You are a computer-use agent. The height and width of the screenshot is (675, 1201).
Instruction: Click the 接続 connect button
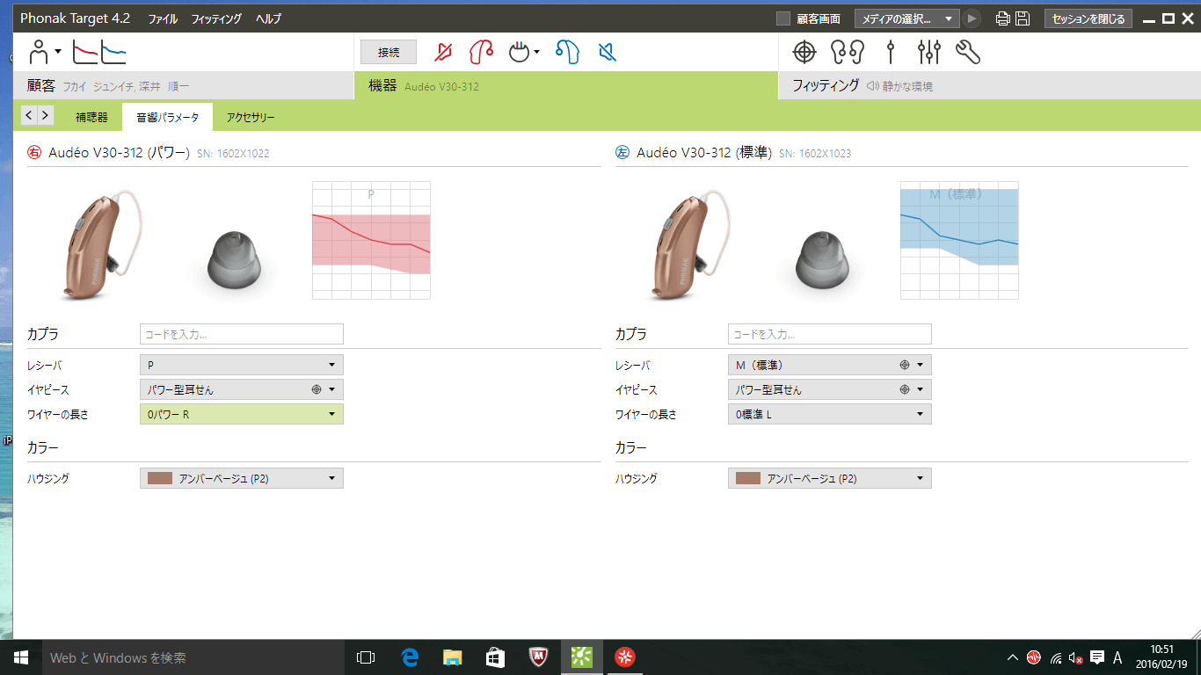click(389, 53)
